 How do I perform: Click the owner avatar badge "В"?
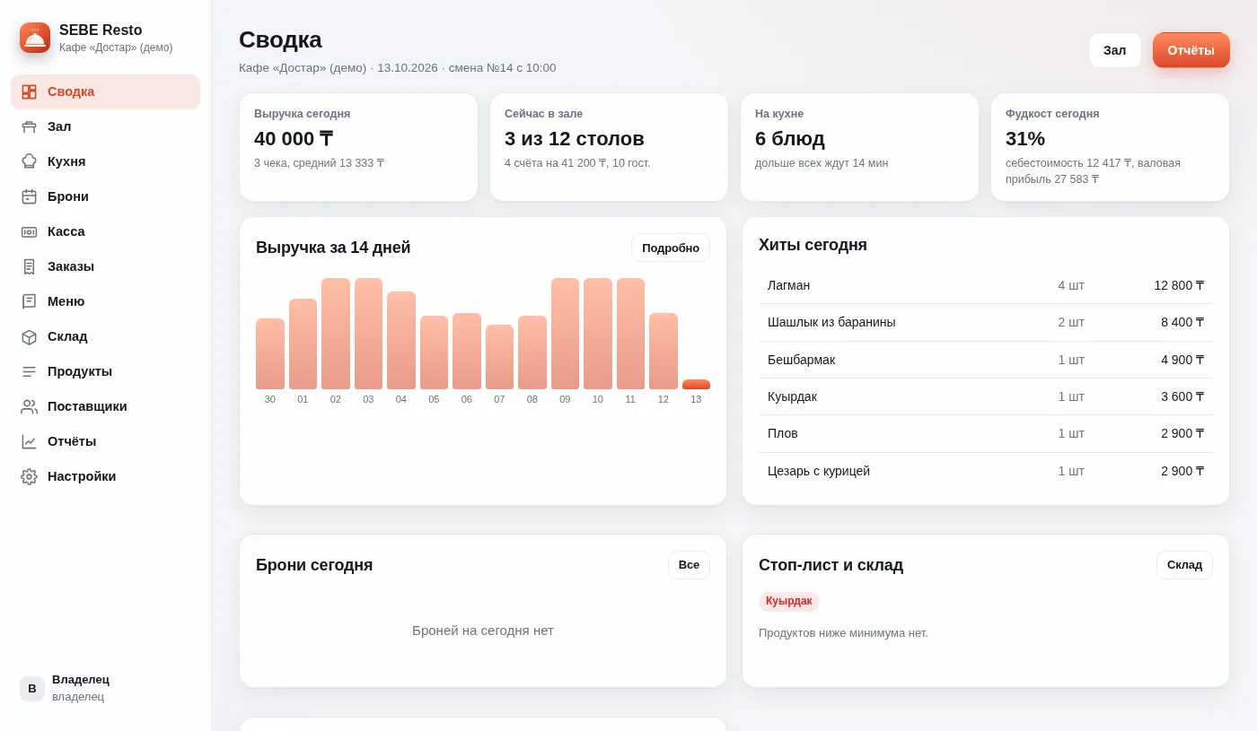(32, 689)
